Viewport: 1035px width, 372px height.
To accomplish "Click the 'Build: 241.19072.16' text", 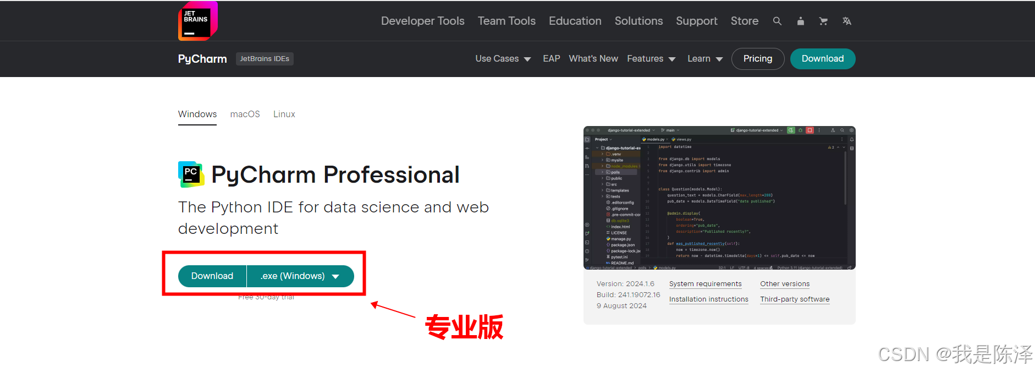I will [x=628, y=295].
